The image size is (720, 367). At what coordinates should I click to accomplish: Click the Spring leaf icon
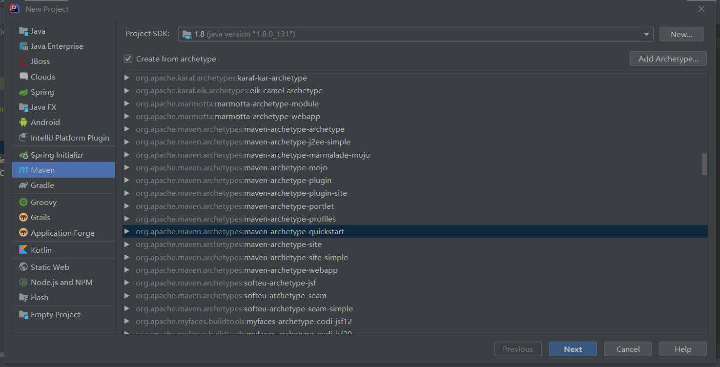23,92
